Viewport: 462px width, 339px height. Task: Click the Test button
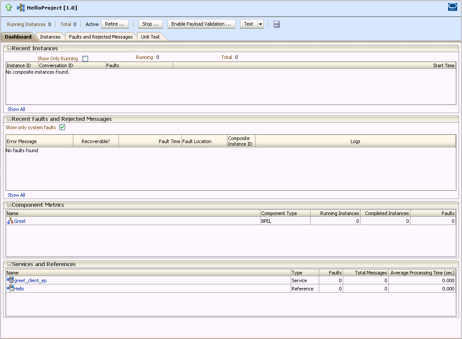(249, 24)
